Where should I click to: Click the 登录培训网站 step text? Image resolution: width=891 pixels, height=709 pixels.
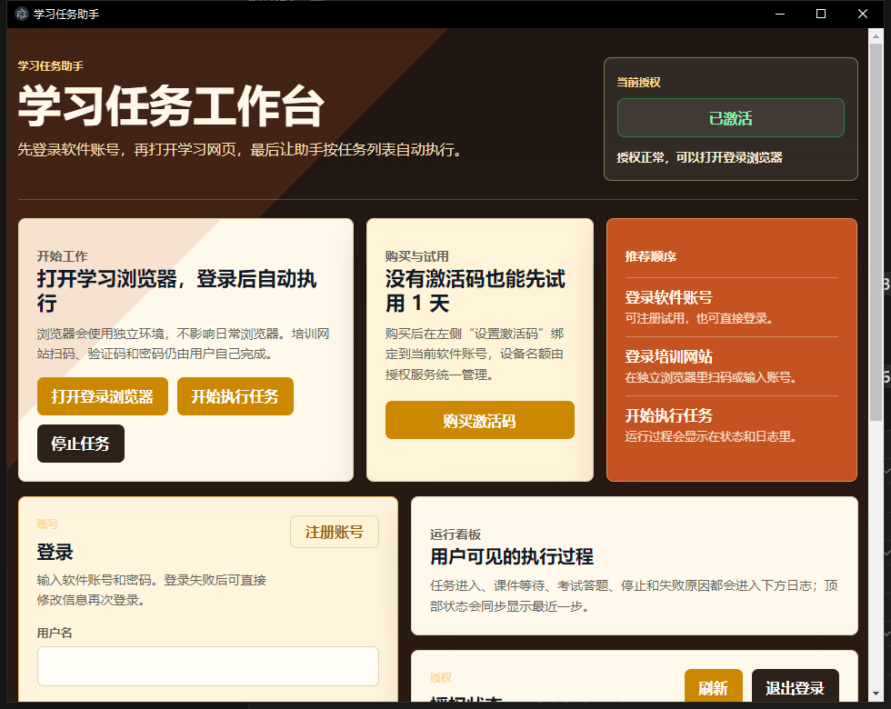pos(668,356)
